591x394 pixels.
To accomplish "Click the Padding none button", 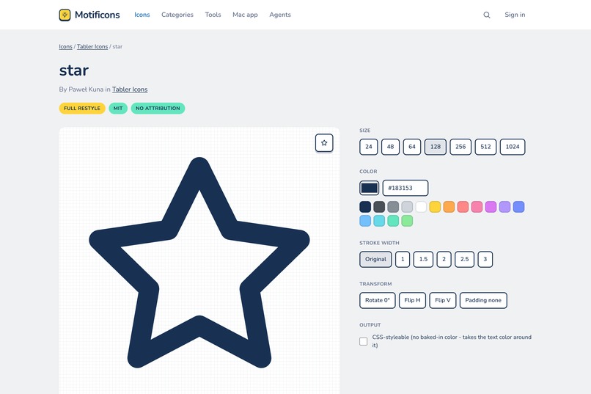I will (483, 301).
